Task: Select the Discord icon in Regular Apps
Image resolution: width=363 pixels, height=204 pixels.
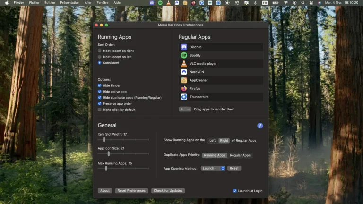Action: point(184,47)
